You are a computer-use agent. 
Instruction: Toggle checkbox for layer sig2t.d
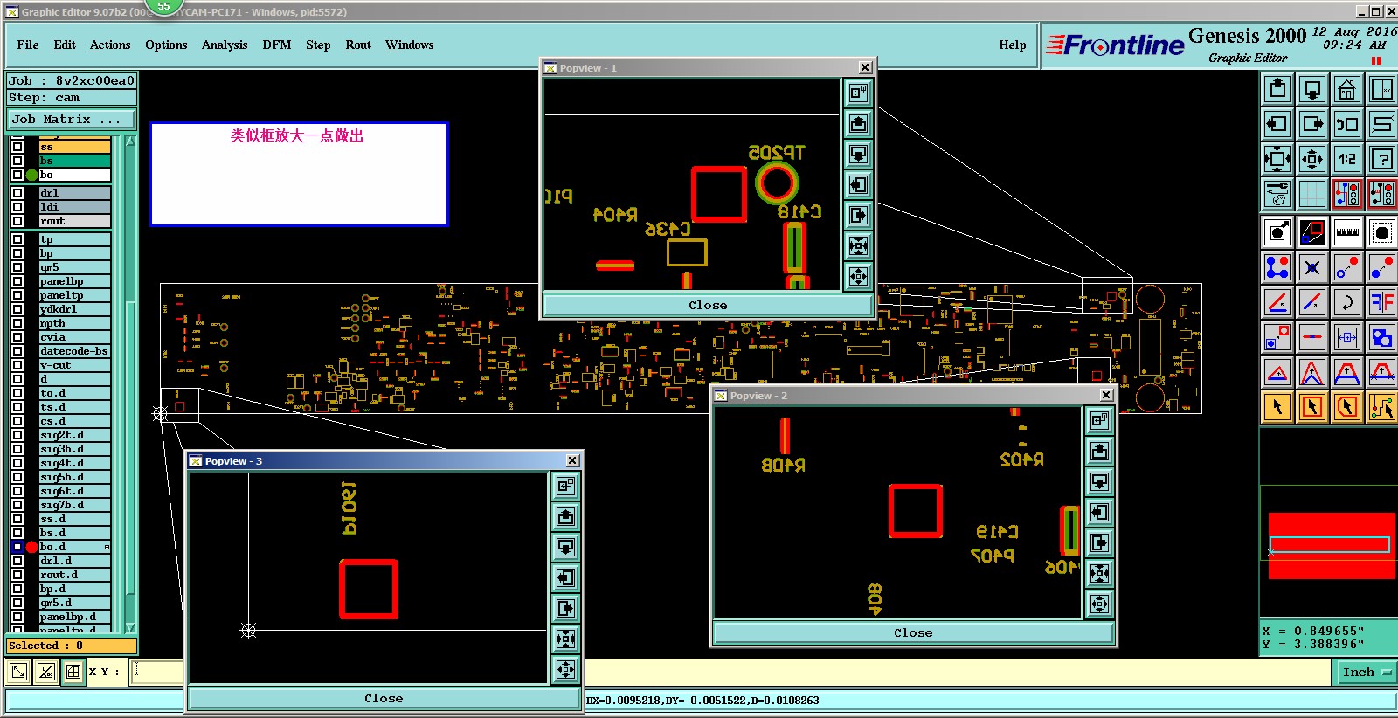click(17, 435)
